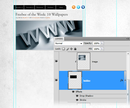The height and width of the screenshot is (108, 130).
Task: Click the Stroke effect entry
Action: pos(83,100)
